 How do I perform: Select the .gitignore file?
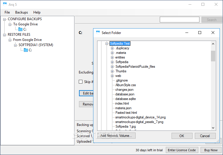coord(122,80)
